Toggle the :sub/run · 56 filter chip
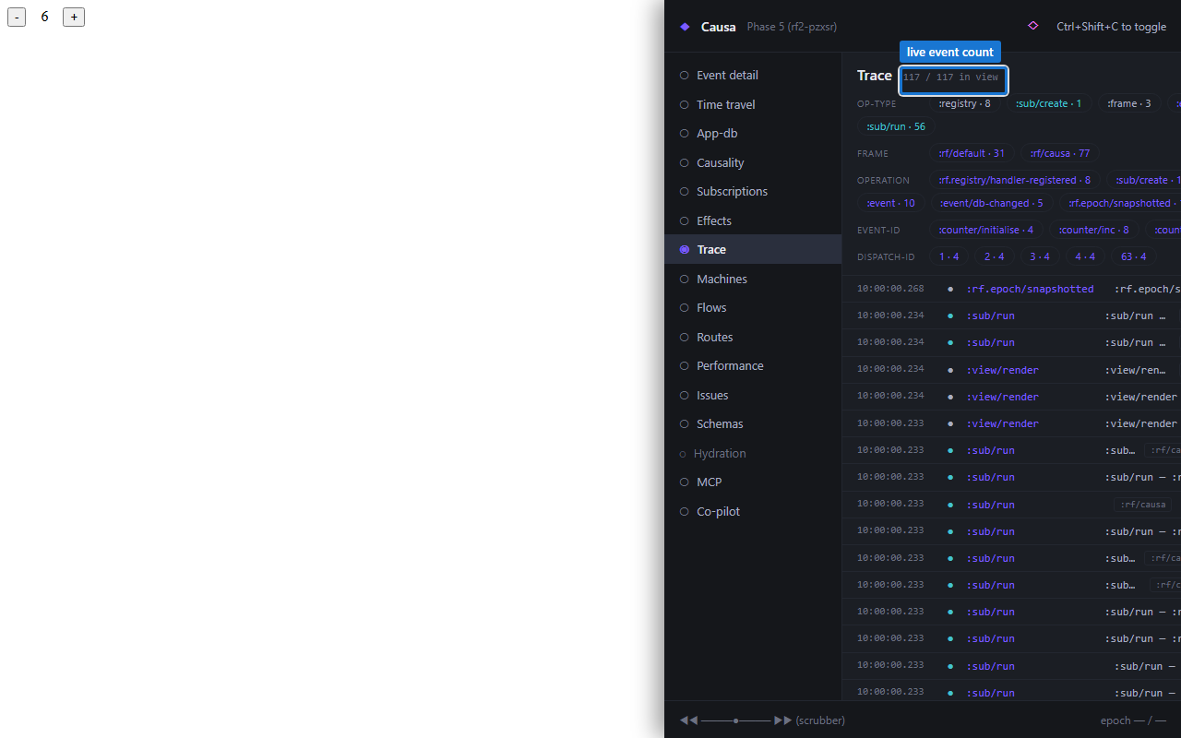Screen dimensions: 1181x738 896,126
